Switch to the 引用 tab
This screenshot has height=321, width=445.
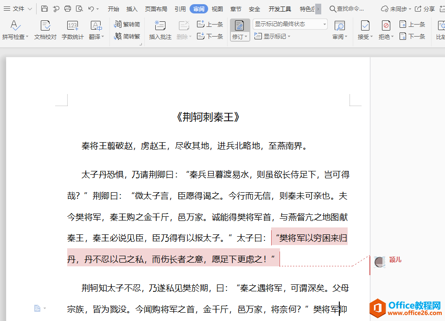coord(180,9)
